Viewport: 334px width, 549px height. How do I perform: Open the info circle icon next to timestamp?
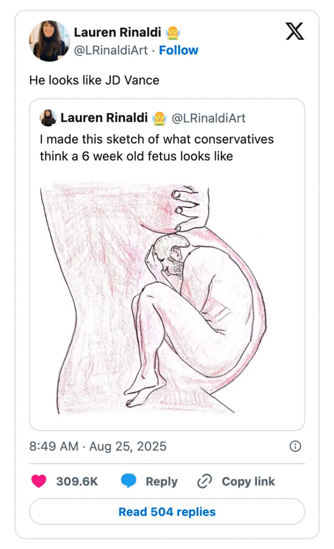coord(295,446)
